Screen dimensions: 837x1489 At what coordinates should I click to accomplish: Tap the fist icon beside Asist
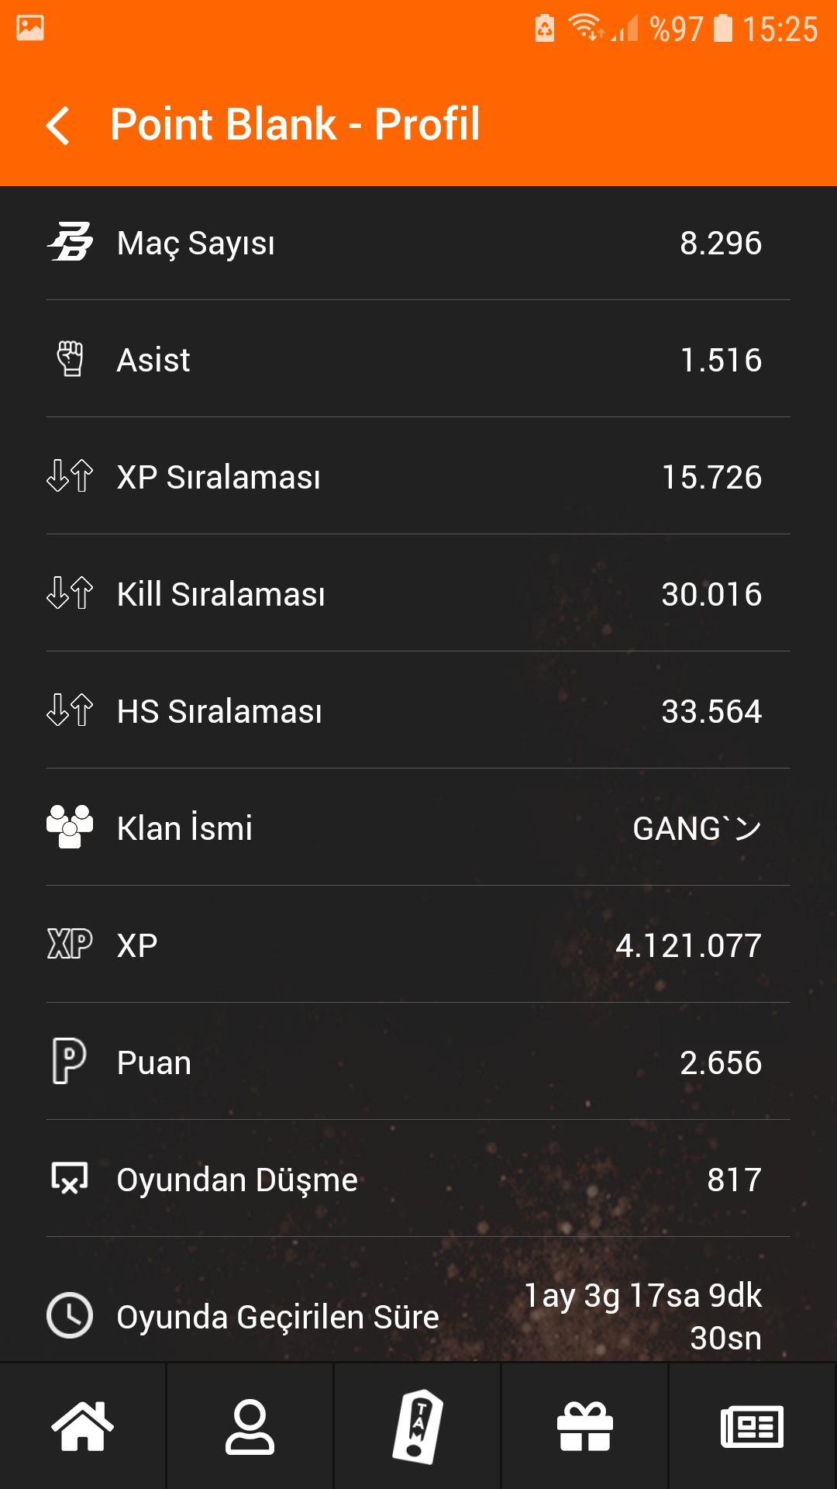[70, 359]
